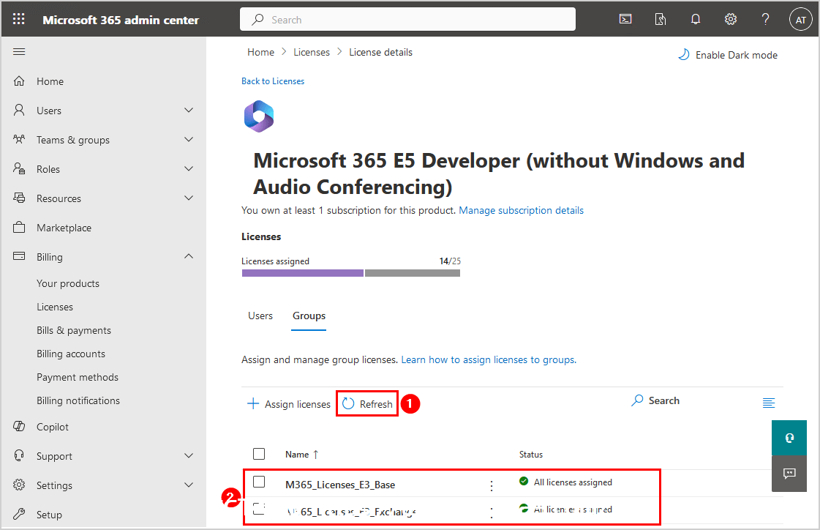Sort by the Name column header
The height and width of the screenshot is (530, 820).
point(302,455)
